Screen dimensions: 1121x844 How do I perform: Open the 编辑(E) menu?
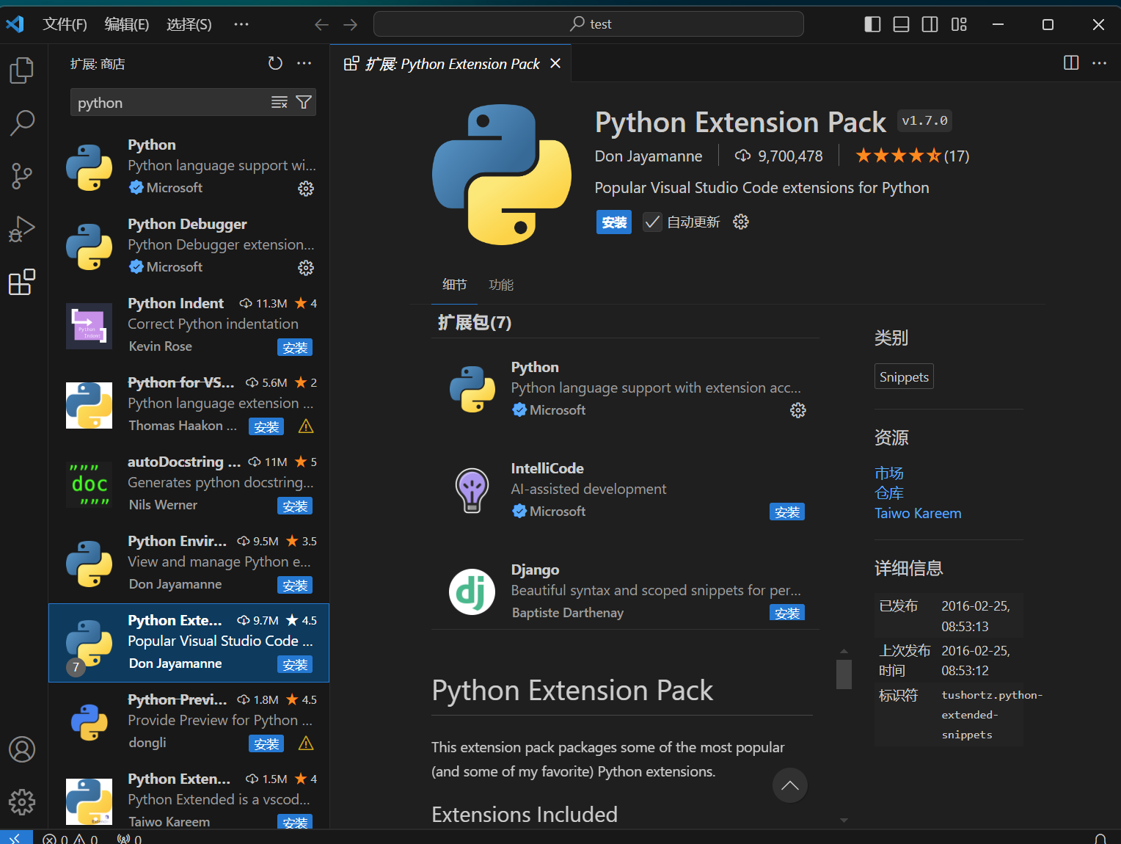pos(127,24)
